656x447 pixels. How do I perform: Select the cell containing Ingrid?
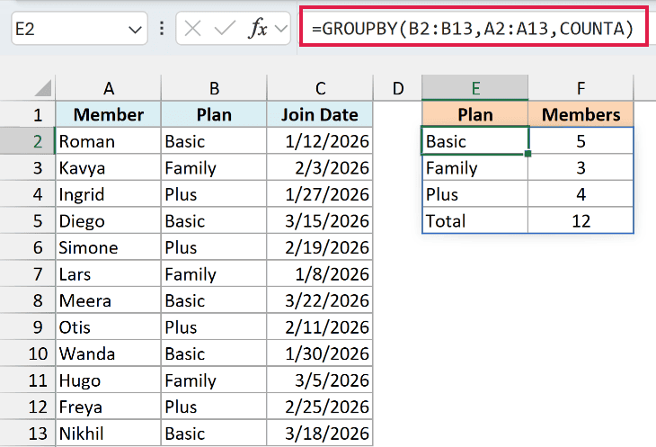tap(109, 194)
